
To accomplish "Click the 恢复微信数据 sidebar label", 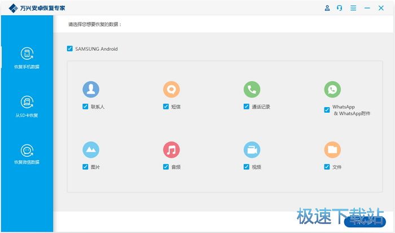I will 27,162.
